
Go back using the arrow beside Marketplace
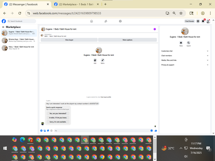pos(3,27)
